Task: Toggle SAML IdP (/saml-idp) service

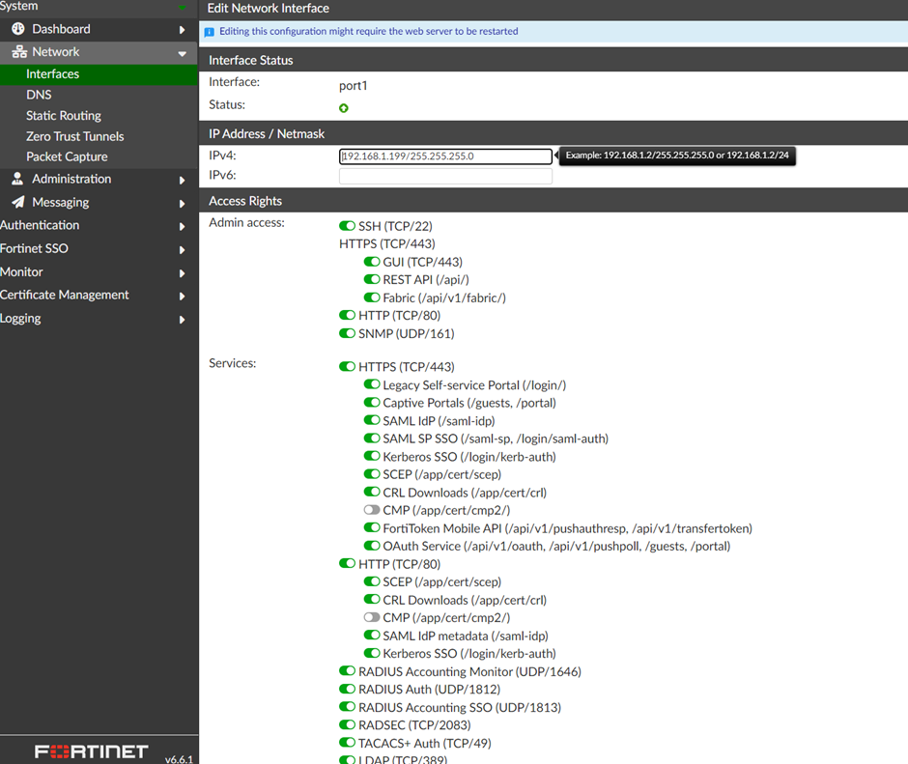Action: [x=372, y=420]
